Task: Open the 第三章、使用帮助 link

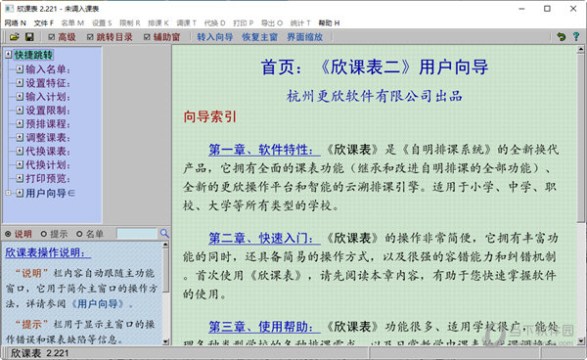Action: click(264, 327)
